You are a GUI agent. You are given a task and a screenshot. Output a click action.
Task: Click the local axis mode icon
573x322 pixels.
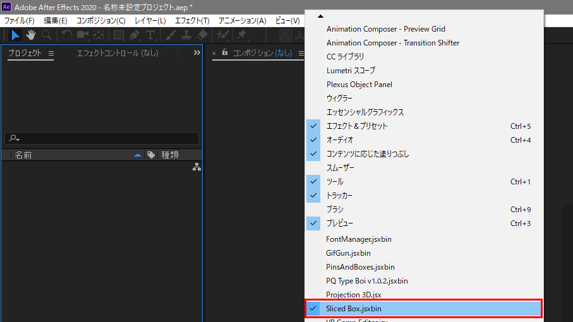point(285,35)
